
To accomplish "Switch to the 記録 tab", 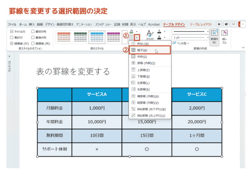I will tap(117, 25).
